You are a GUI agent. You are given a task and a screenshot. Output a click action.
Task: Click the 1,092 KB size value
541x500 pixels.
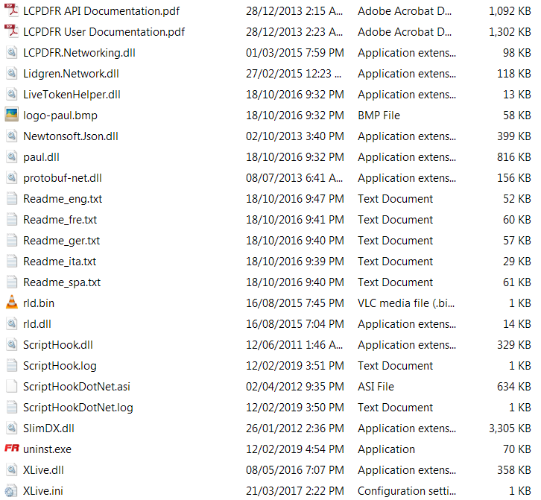click(x=510, y=11)
